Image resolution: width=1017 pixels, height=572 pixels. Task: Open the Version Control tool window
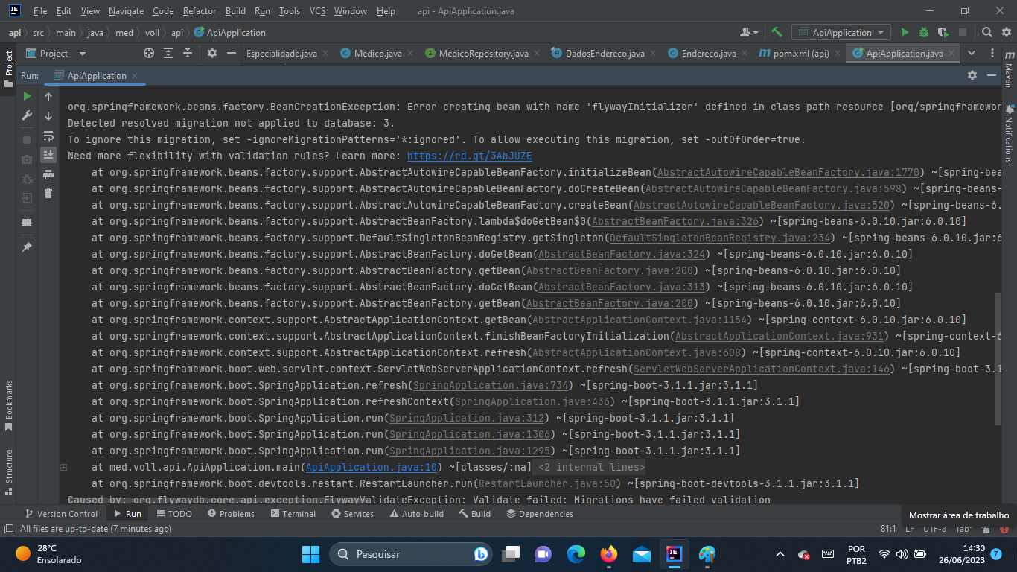(x=60, y=514)
